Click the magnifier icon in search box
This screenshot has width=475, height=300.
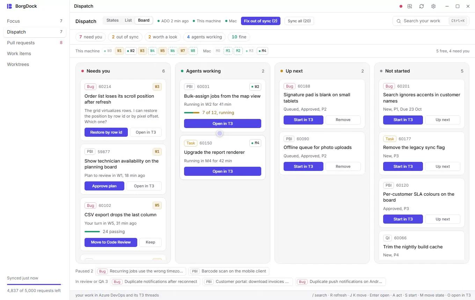[x=399, y=21]
